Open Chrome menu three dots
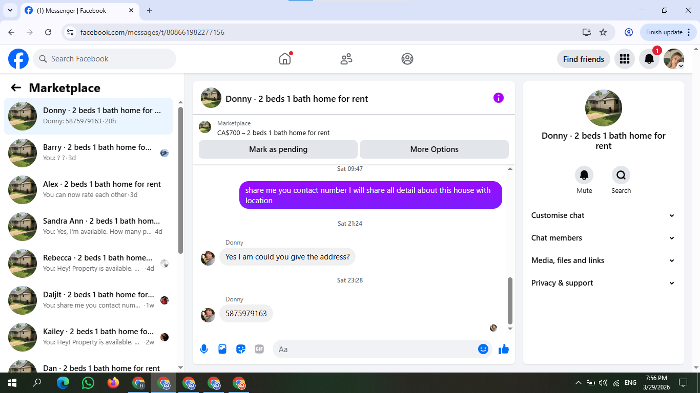Screen dimensions: 700x393 tap(689, 32)
